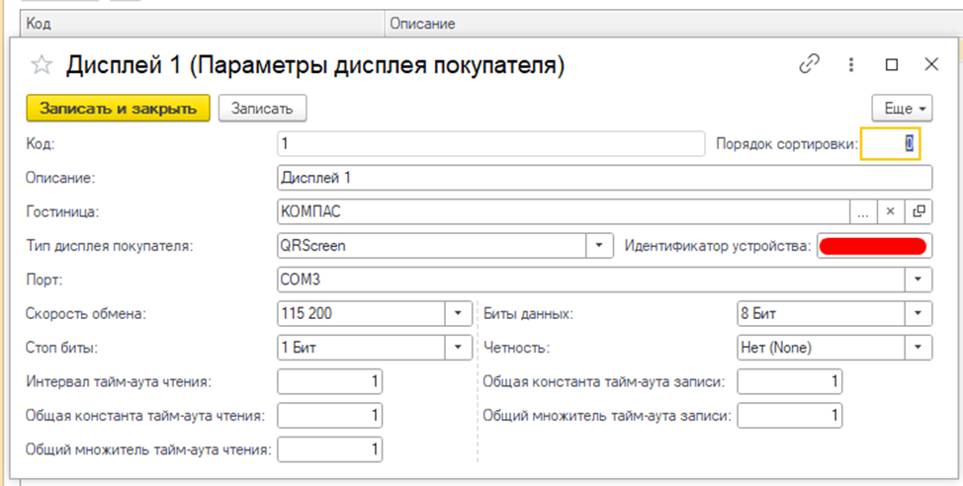Click the QRScreen display type field
The width and height of the screenshot is (963, 486).
[x=431, y=246]
